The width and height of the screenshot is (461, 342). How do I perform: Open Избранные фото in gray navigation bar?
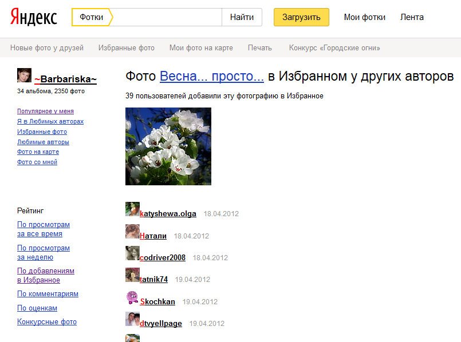(x=127, y=47)
